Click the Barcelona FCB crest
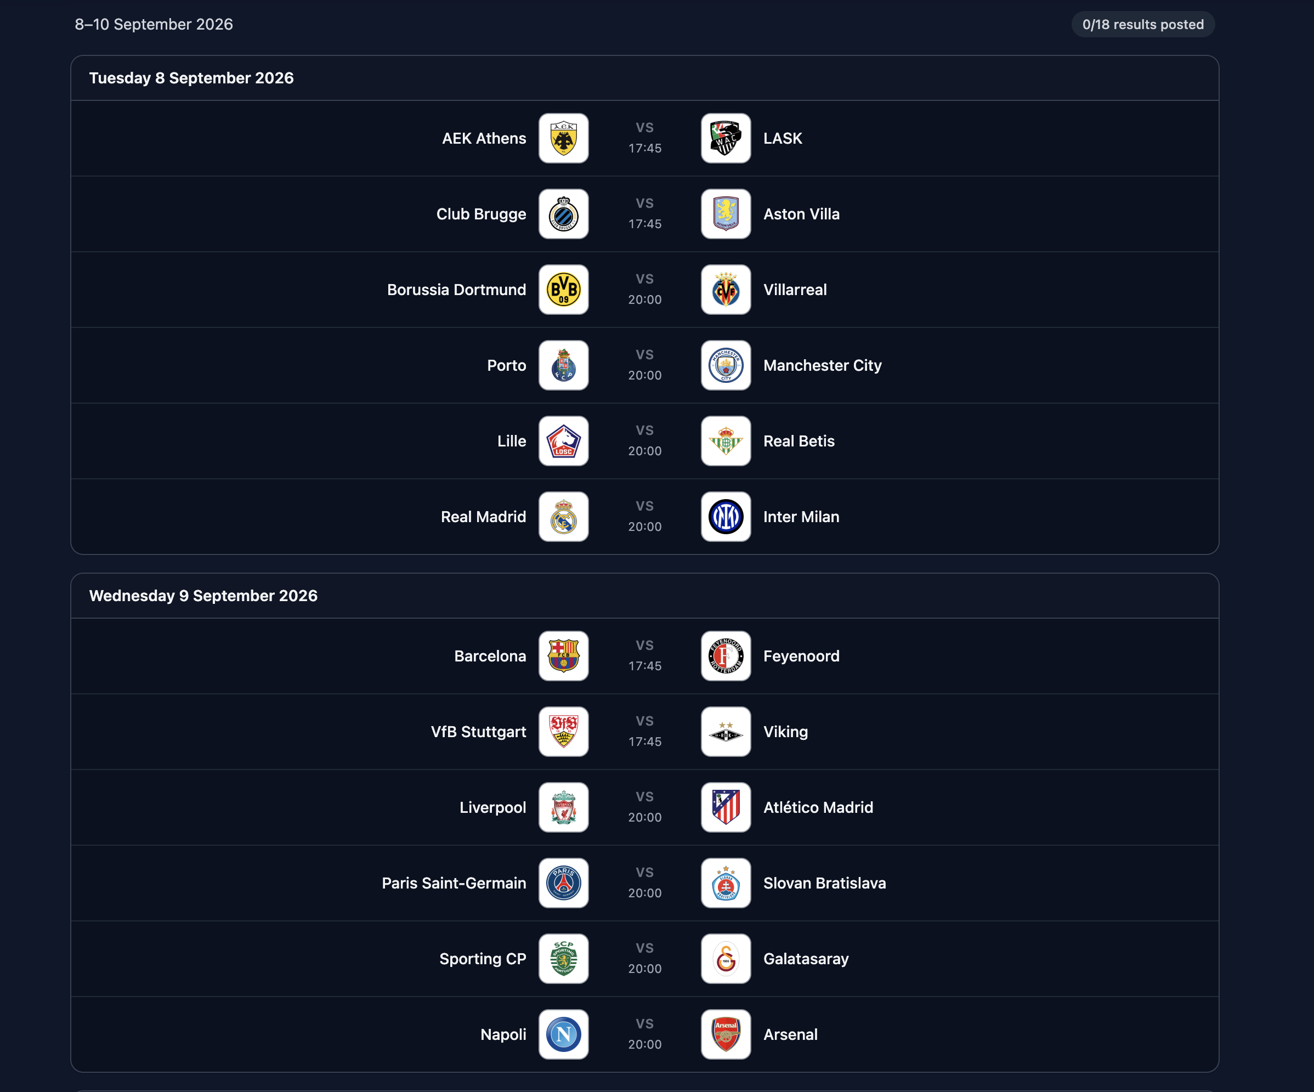1314x1092 pixels. [x=563, y=656]
